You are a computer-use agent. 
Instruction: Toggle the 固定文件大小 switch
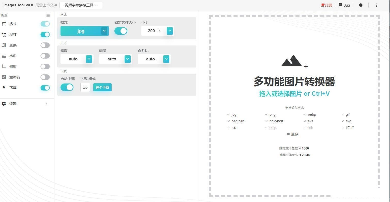tap(121, 31)
